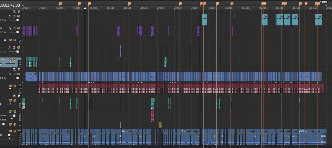
Task: Adjust the 12.0 dB volume slider handle
Action: [x=14, y=116]
